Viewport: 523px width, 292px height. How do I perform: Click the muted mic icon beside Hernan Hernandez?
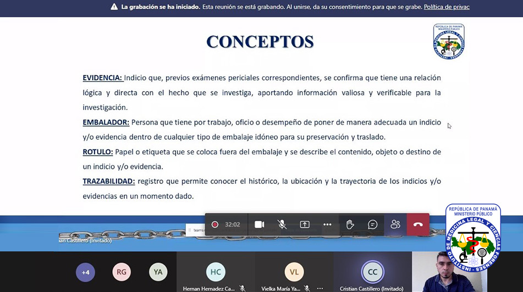243,288
